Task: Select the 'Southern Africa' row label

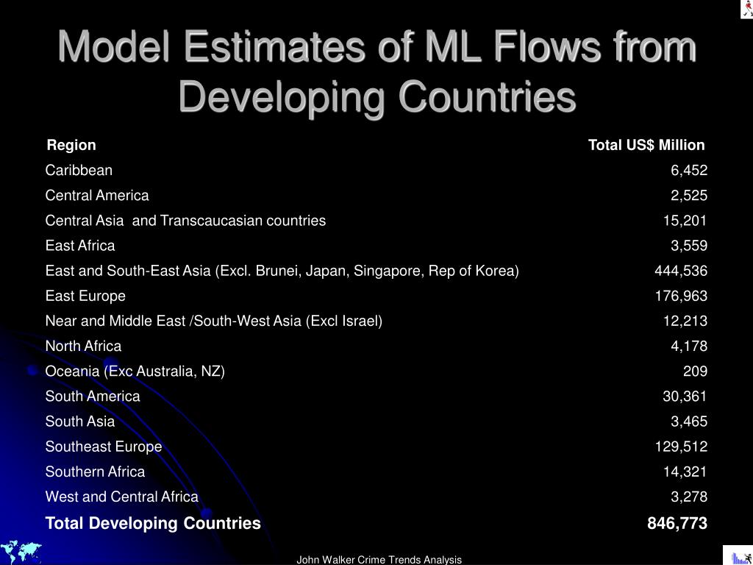Action: tap(95, 472)
